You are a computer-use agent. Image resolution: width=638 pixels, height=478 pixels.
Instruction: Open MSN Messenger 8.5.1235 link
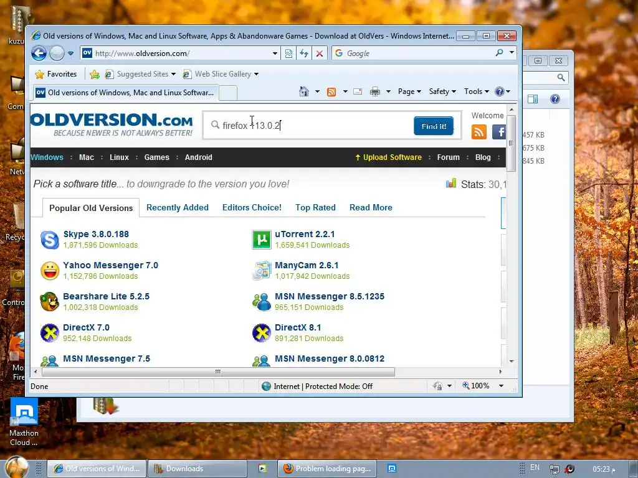pyautogui.click(x=330, y=296)
